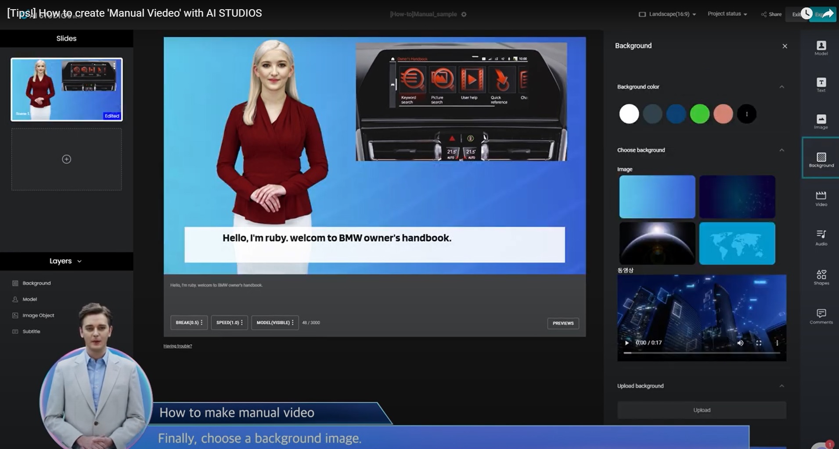Viewport: 839px width, 449px height.
Task: Open the Project status dropdown
Action: (x=727, y=14)
